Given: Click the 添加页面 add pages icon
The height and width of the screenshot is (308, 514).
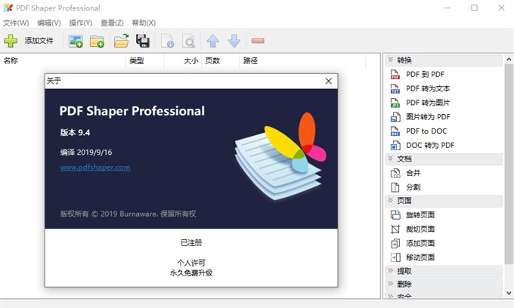Looking at the screenshot, I should click(395, 243).
